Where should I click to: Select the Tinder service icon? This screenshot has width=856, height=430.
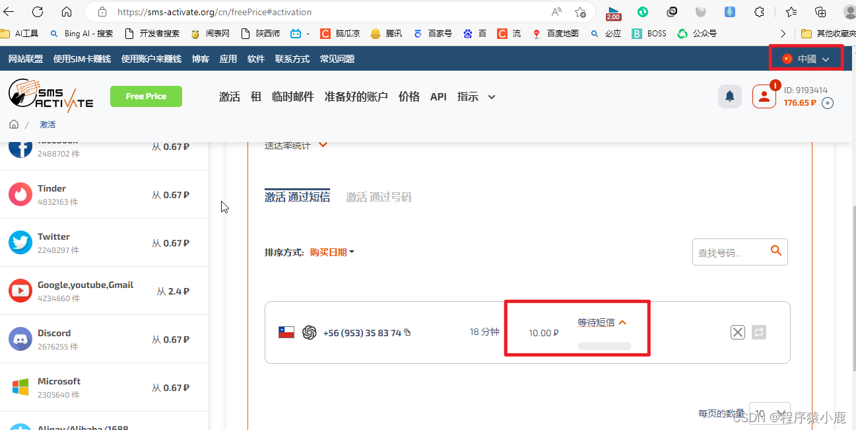pos(20,194)
